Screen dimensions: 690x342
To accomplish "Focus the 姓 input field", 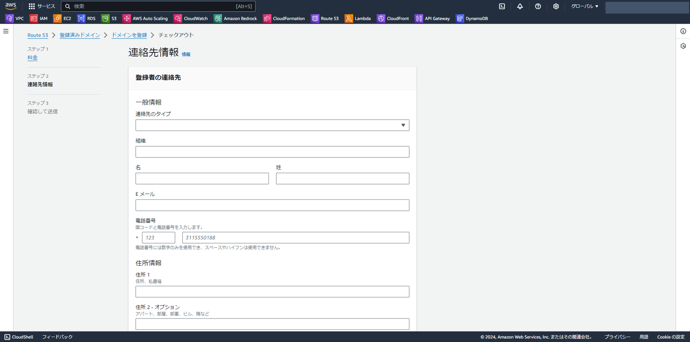I will (x=343, y=178).
